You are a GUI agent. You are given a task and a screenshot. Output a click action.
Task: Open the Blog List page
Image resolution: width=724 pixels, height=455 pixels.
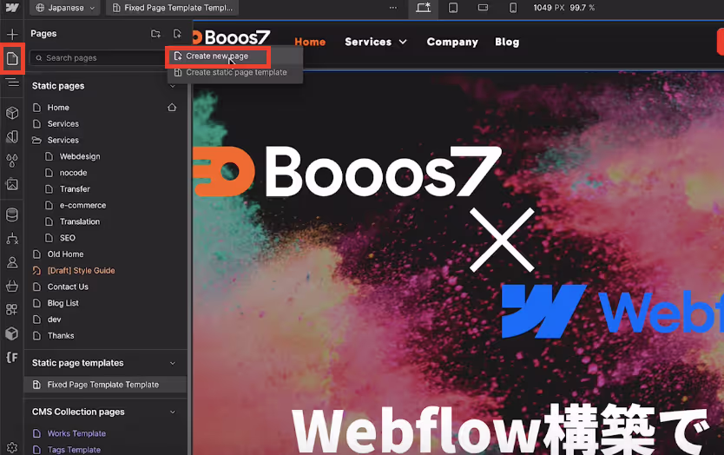coord(105,304)
